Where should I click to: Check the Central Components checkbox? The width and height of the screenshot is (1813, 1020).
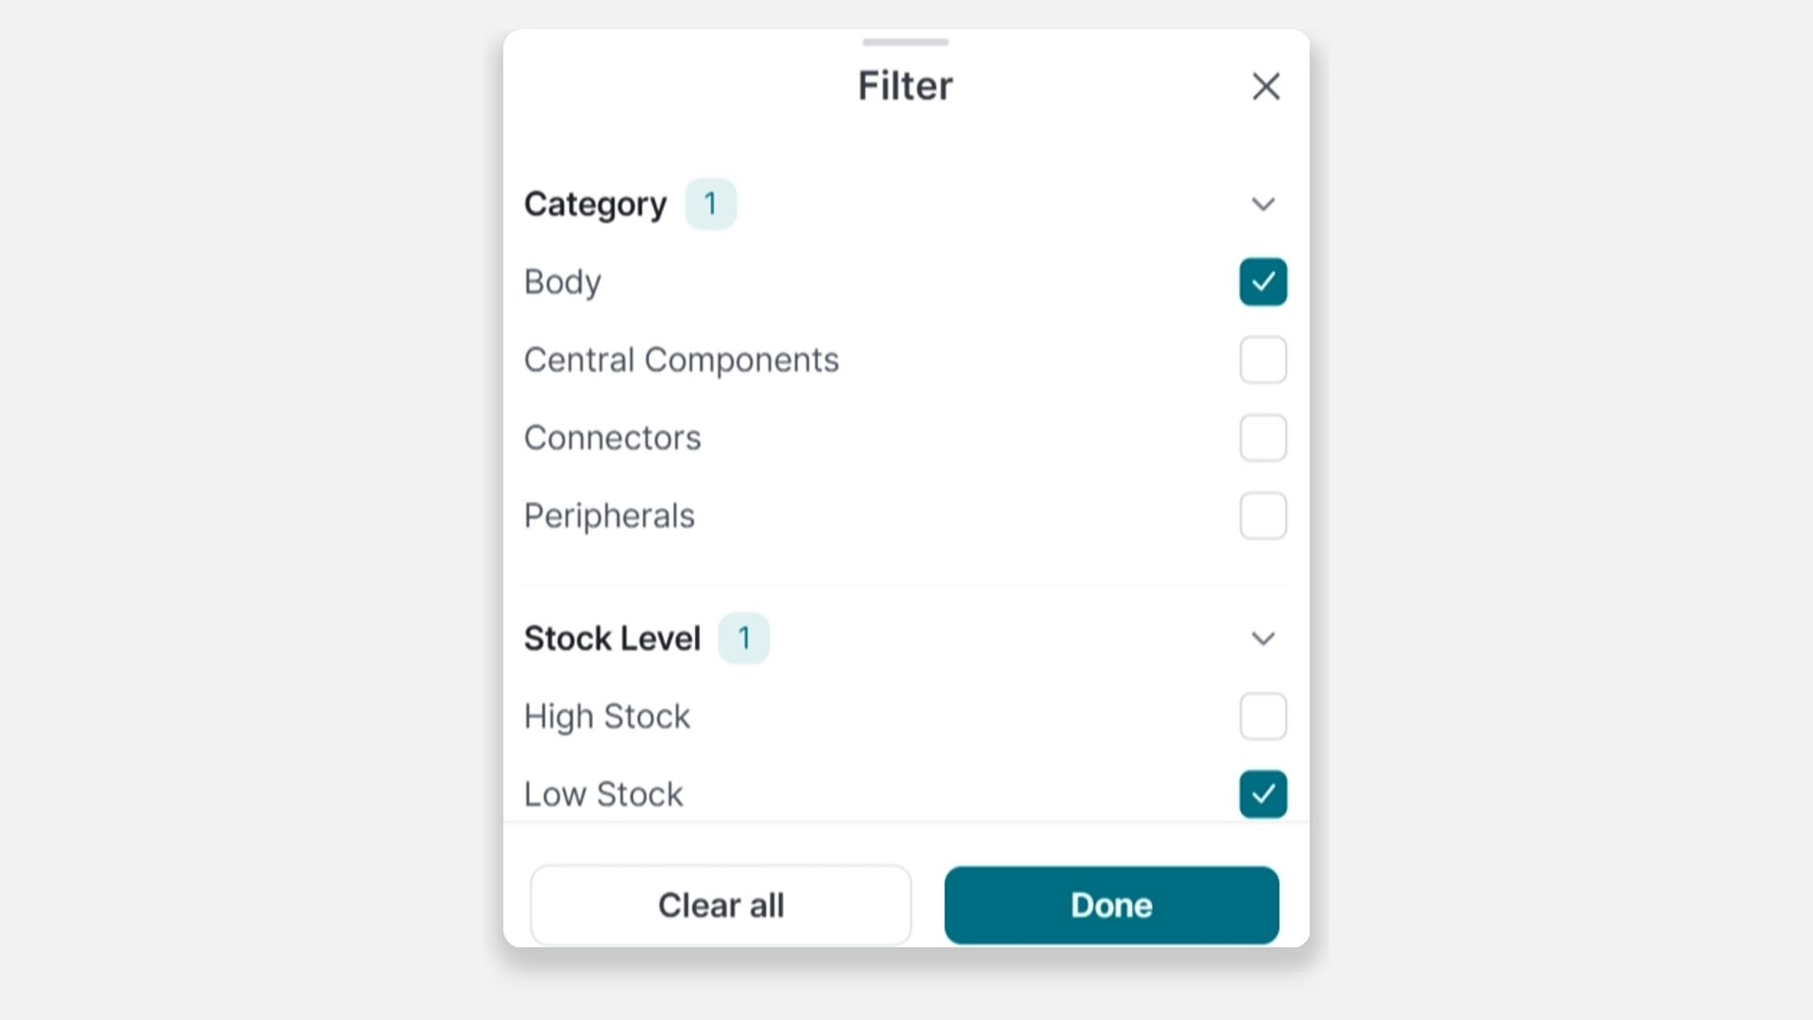[1262, 360]
